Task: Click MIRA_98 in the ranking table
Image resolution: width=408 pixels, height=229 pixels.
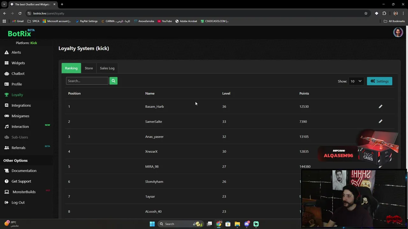Action: tap(152, 166)
